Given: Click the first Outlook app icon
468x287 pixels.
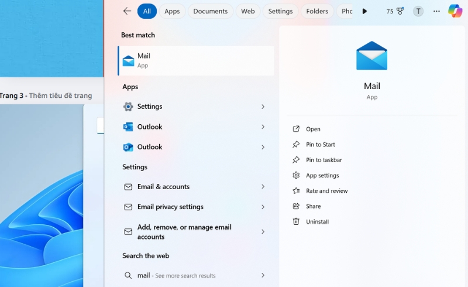Looking at the screenshot, I should (128, 127).
